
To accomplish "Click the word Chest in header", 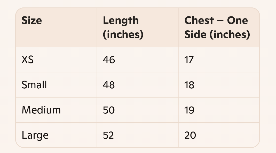I will (199, 20).
